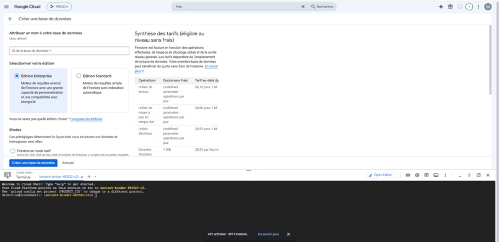Click the Quota sans frais column header
Viewport: 499px width, 242px height.
coord(175,80)
